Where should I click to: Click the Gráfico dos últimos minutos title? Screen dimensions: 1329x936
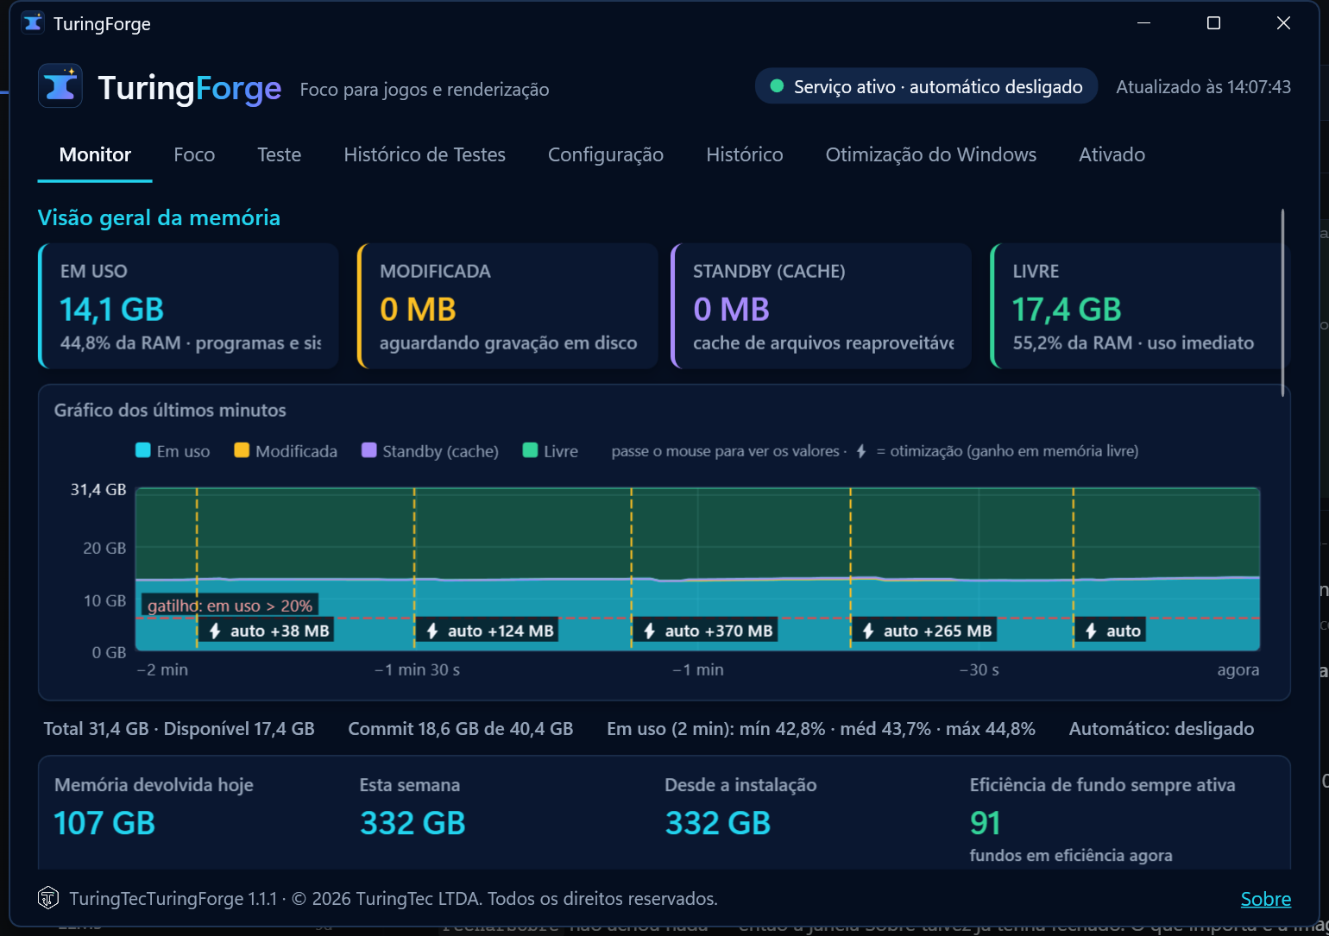(170, 411)
